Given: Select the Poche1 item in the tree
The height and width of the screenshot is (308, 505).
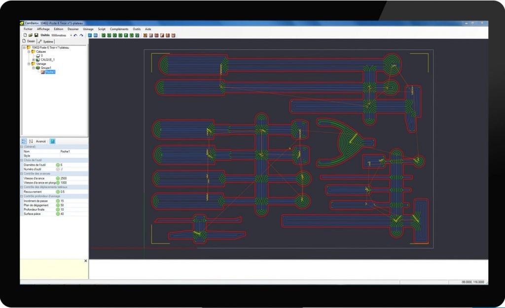Looking at the screenshot, I should point(50,72).
